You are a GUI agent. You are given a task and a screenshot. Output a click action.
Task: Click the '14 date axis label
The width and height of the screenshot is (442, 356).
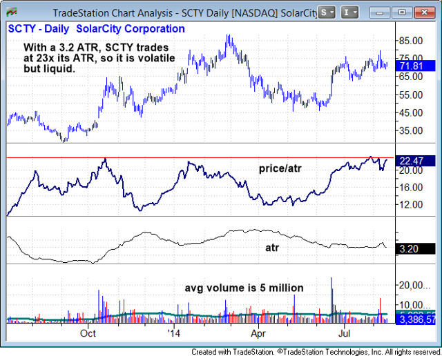point(173,333)
